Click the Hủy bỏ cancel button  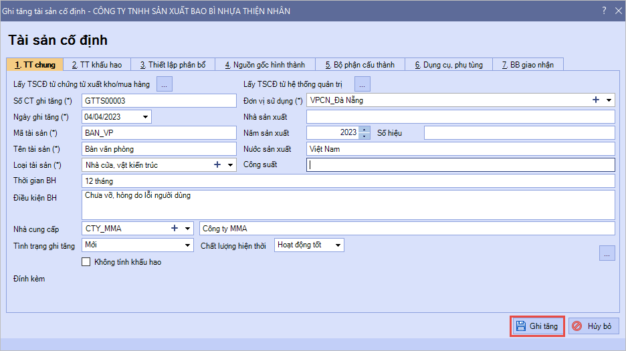pyautogui.click(x=593, y=326)
